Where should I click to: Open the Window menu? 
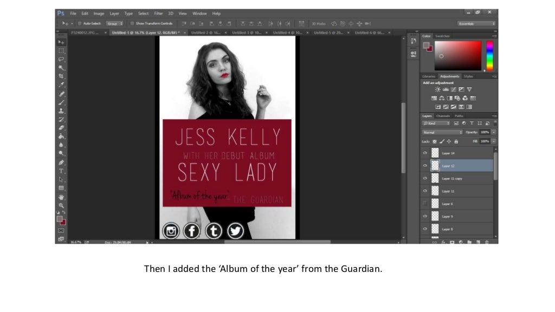199,14
